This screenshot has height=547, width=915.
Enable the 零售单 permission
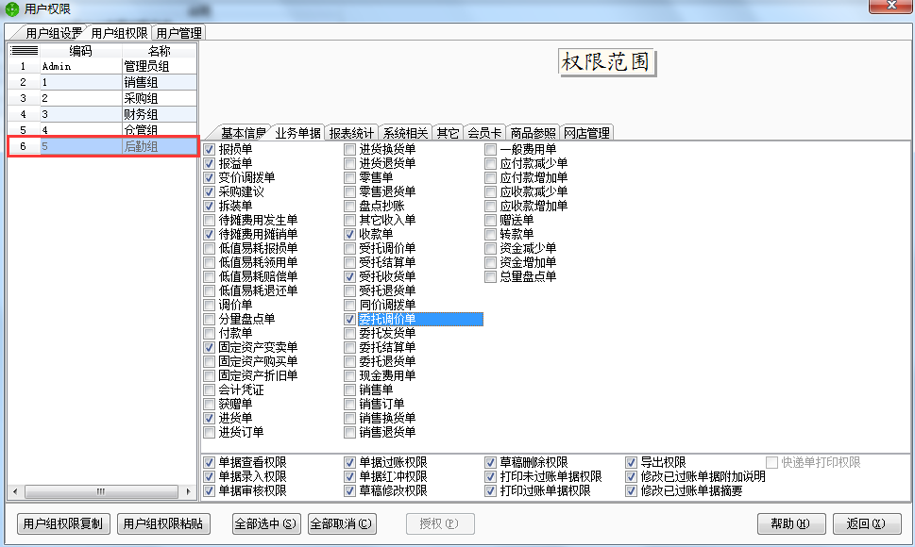349,176
